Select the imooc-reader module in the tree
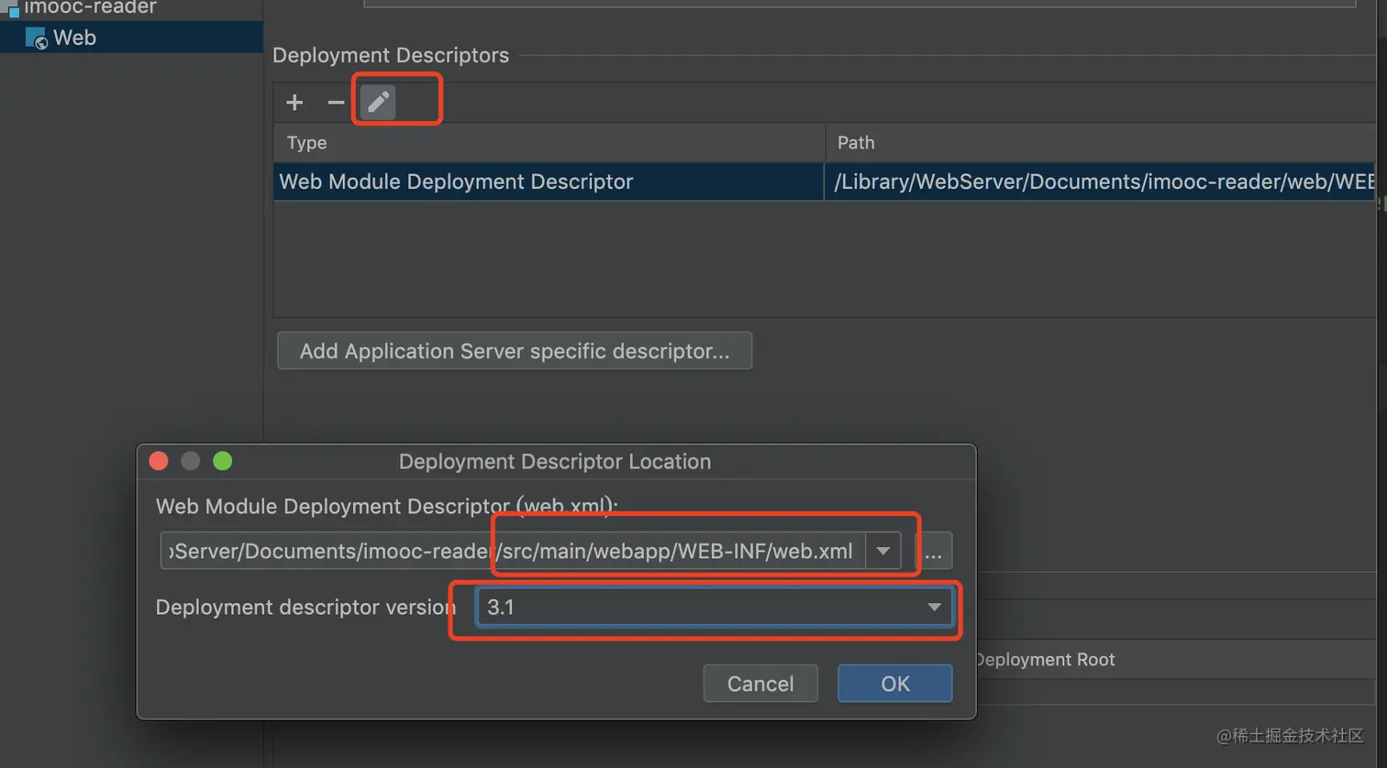The image size is (1387, 768). 90,8
